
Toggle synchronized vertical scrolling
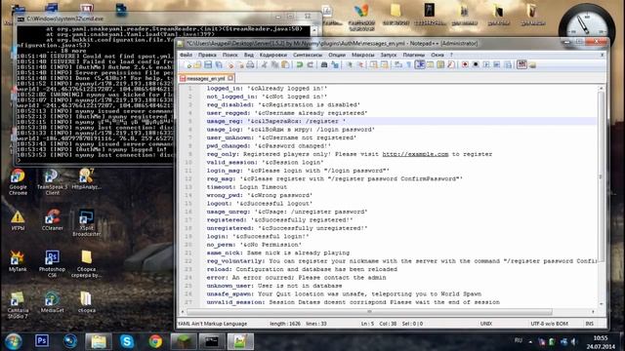tap(373, 64)
